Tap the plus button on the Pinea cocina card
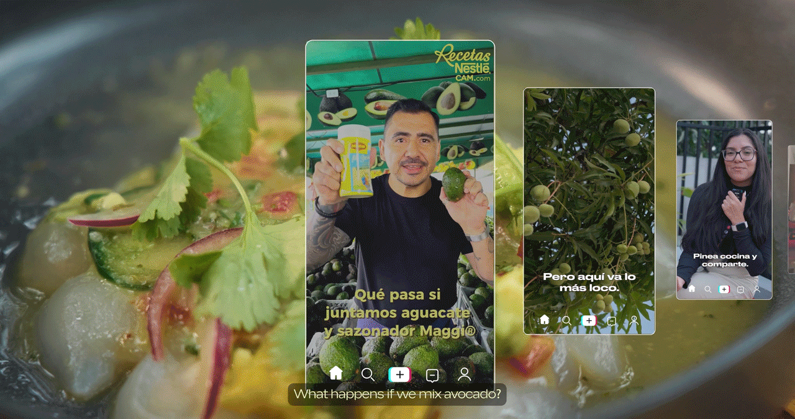795x419 pixels. tap(724, 289)
